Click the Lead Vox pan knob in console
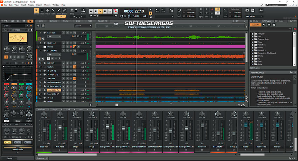Screen dimensions: 298x161 (44, 114)
